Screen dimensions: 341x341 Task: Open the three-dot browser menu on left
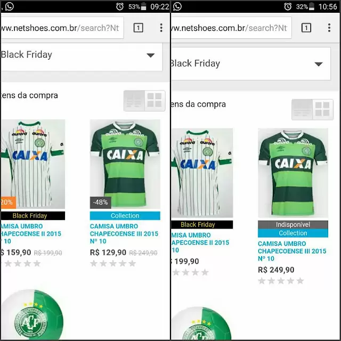click(x=161, y=28)
